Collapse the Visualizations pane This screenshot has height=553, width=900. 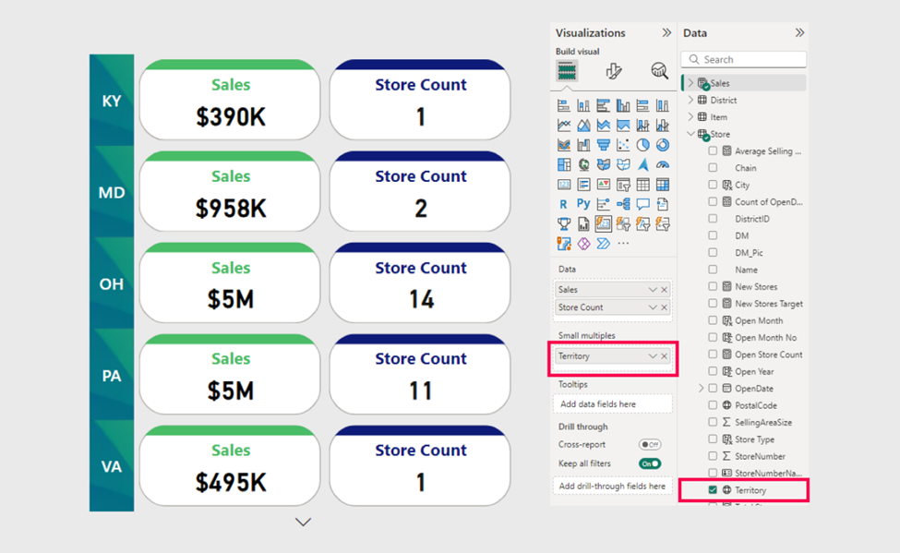[x=666, y=33]
